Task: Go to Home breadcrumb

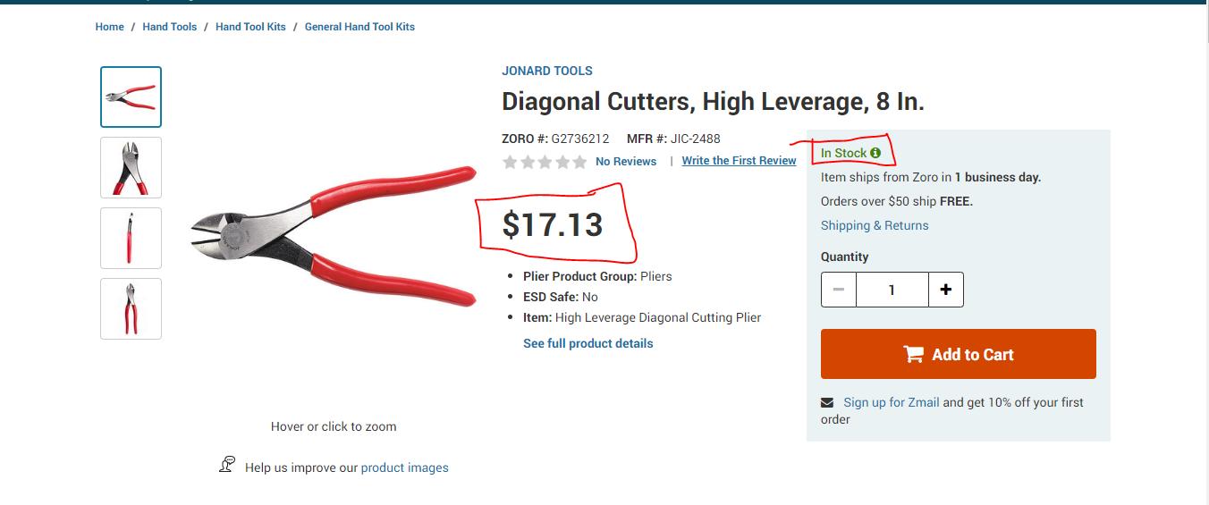Action: point(110,27)
